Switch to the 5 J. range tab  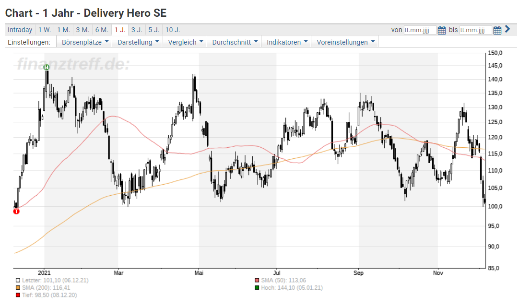[153, 30]
